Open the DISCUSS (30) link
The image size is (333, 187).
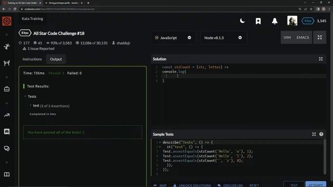pyautogui.click(x=230, y=185)
